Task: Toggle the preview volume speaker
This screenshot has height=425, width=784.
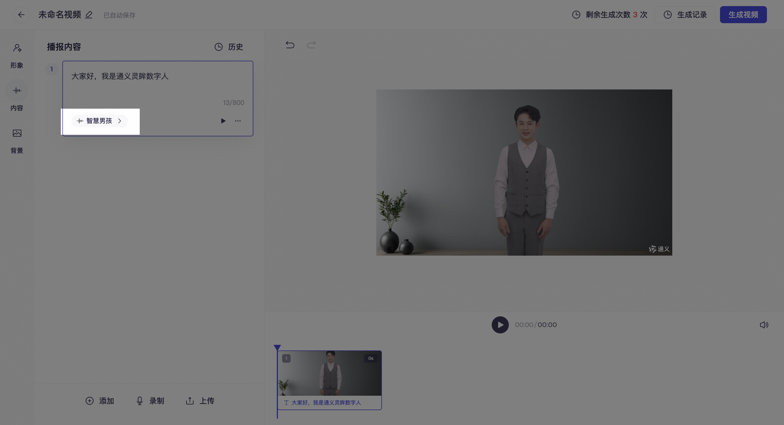Action: point(764,325)
